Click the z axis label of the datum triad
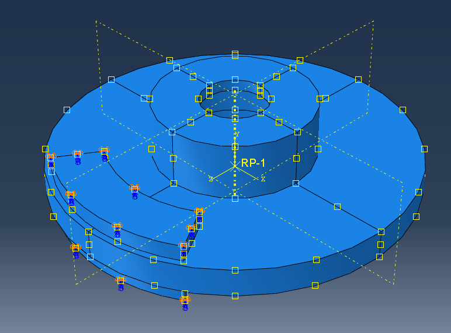 [211, 179]
